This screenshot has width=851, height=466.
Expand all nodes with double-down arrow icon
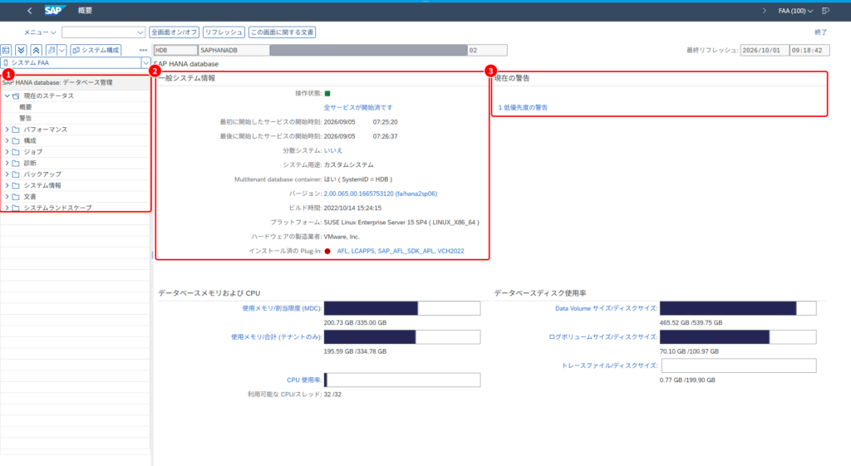point(21,50)
